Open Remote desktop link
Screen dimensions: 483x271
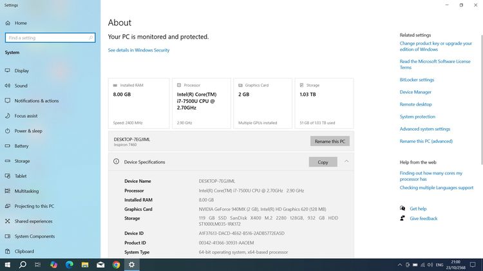tap(415, 104)
